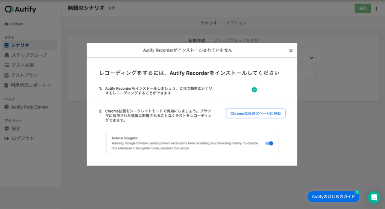Screen dimensions: 385x209
Task: Open Autify Help Center book icon
Action: (7, 107)
